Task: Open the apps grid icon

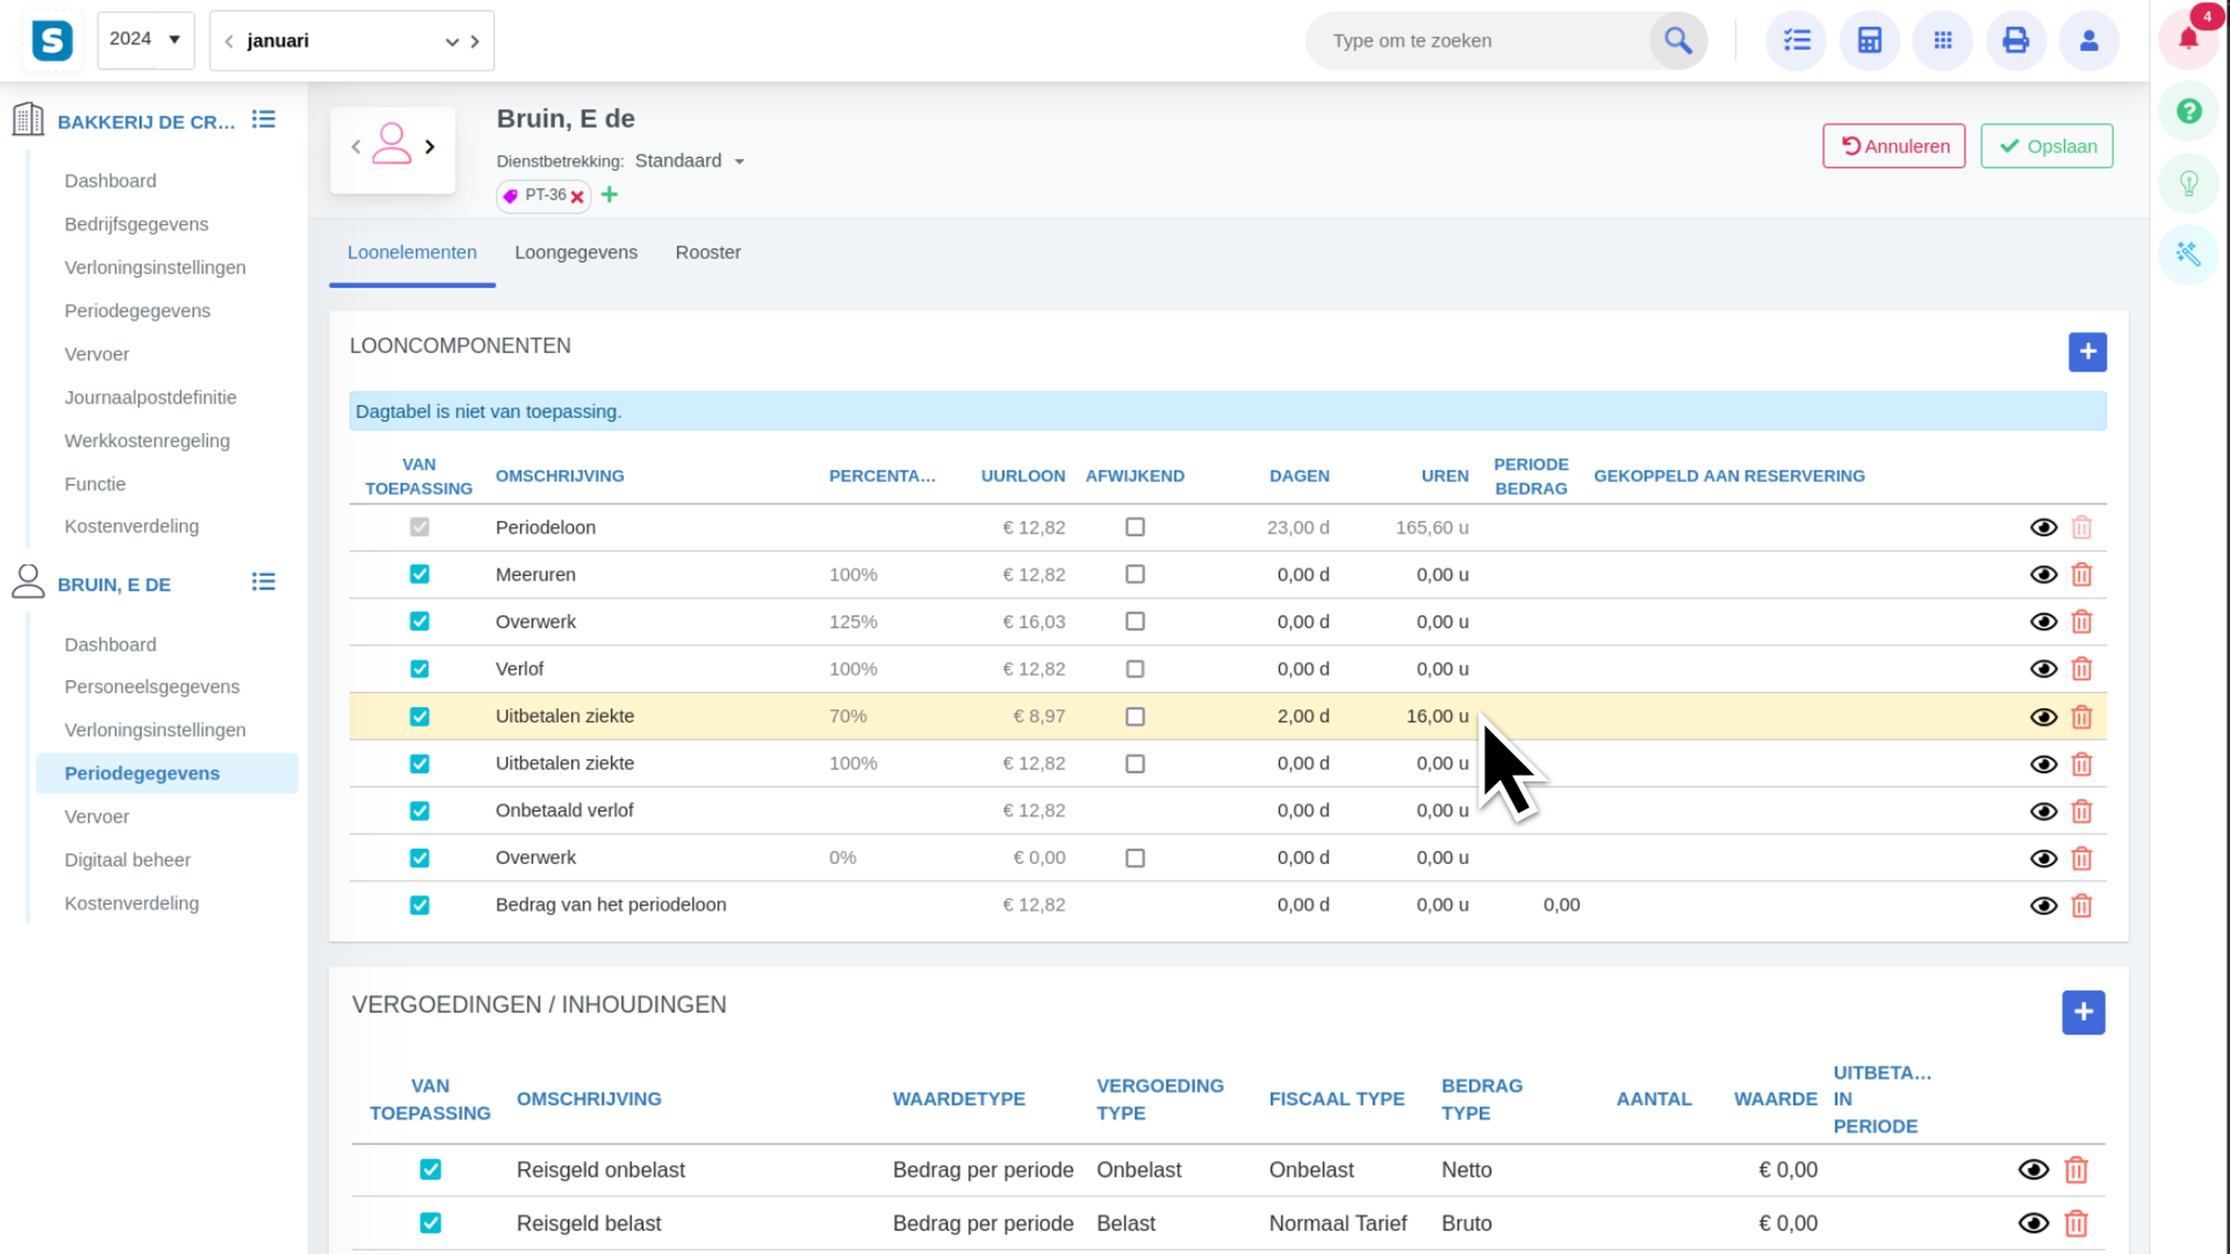Action: [x=1943, y=41]
